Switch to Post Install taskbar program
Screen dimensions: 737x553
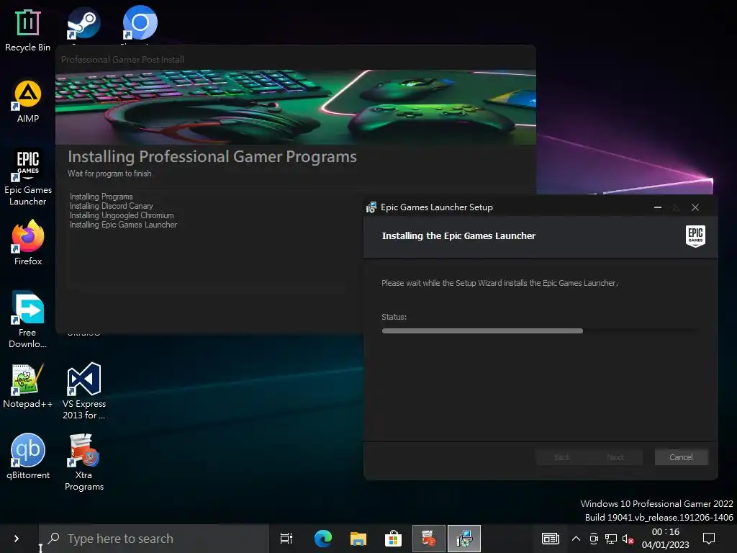point(429,539)
